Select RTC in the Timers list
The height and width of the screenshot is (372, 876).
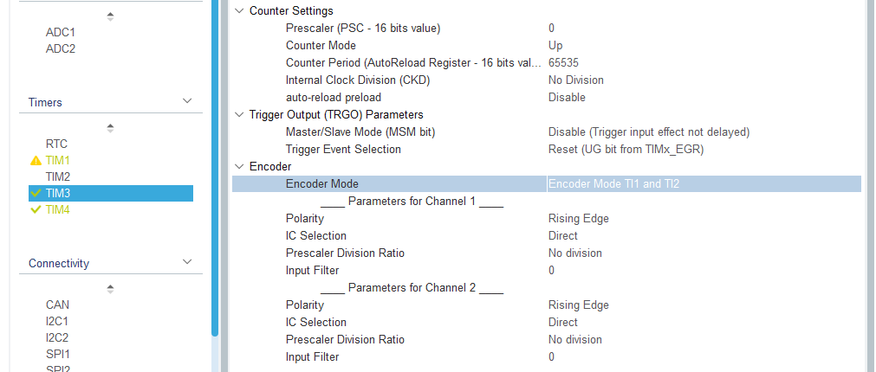point(56,144)
